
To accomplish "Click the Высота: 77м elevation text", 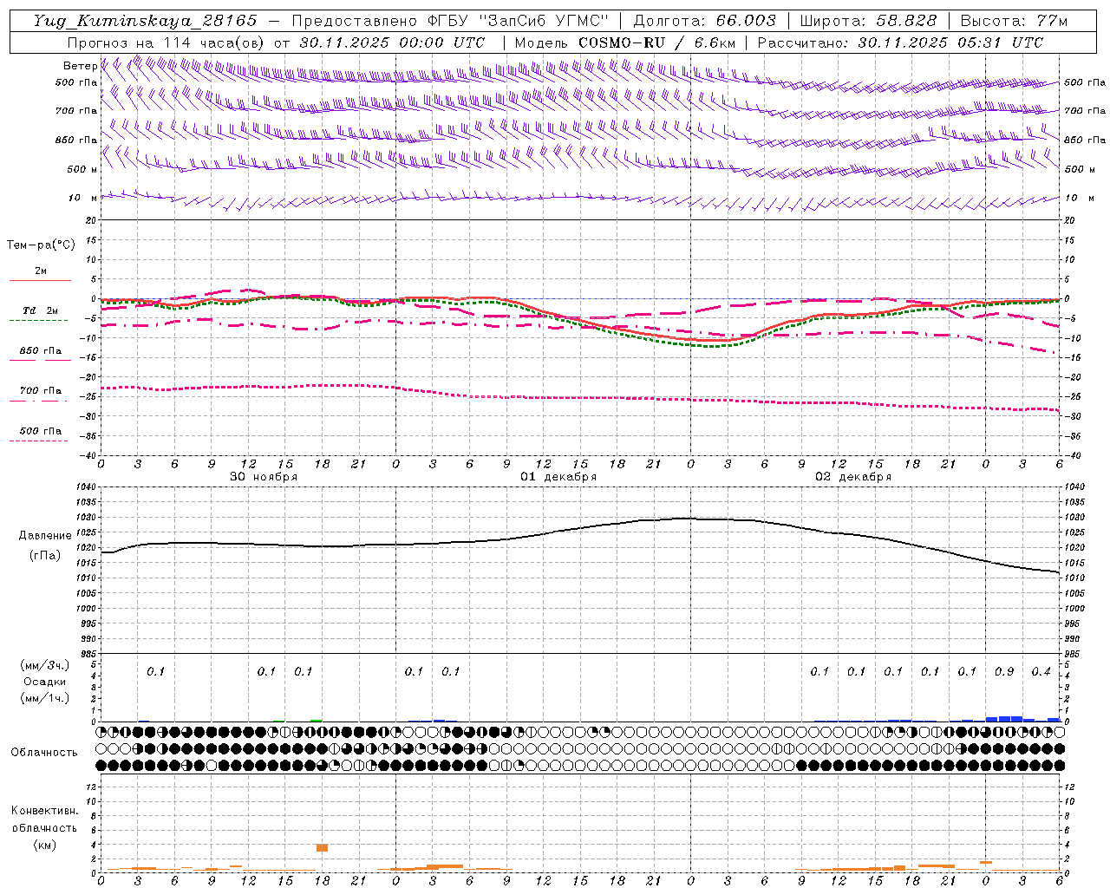I will tap(1015, 21).
